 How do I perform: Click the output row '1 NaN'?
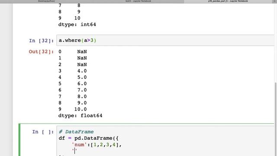point(73,58)
